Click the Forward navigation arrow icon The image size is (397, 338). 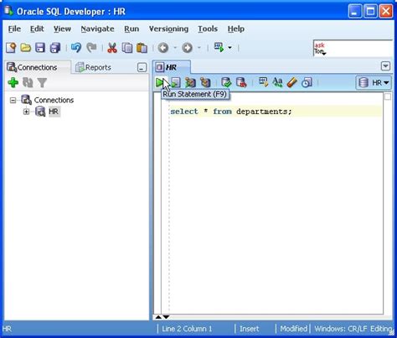coord(187,48)
